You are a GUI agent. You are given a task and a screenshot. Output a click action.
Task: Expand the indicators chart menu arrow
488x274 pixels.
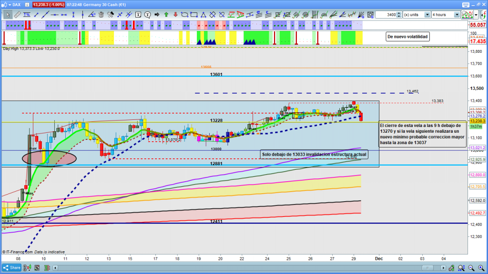click(476, 15)
